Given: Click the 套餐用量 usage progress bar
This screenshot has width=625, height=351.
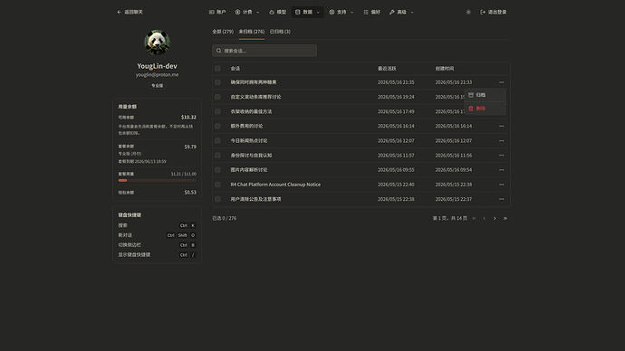Looking at the screenshot, I should (x=157, y=180).
